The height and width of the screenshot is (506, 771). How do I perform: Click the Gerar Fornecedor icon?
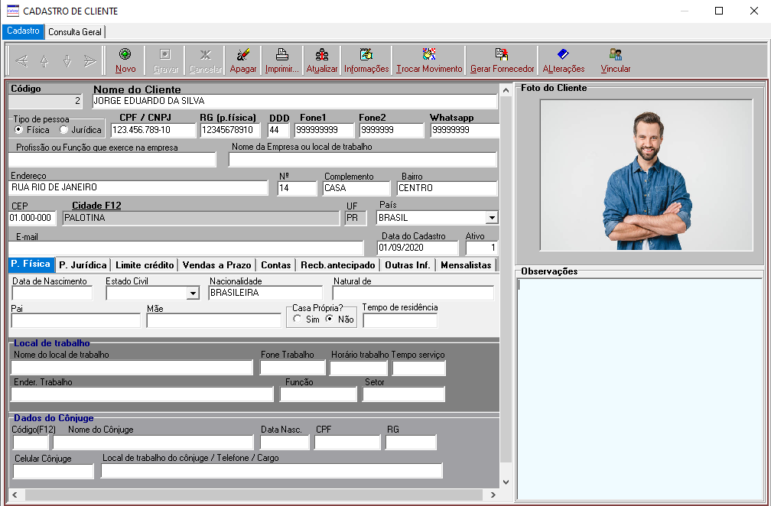(x=502, y=54)
